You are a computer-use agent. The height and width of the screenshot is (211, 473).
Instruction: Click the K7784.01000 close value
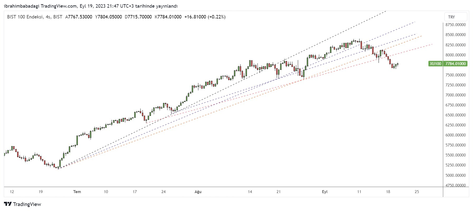tap(168, 17)
